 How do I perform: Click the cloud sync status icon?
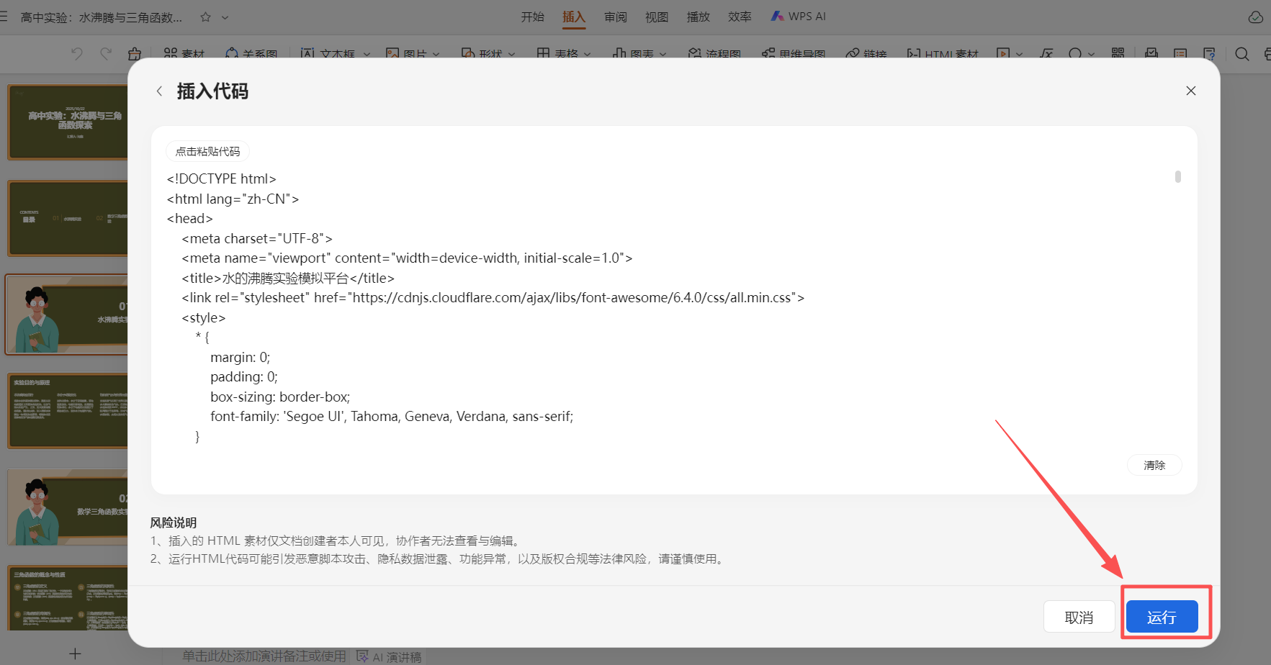click(x=1255, y=17)
